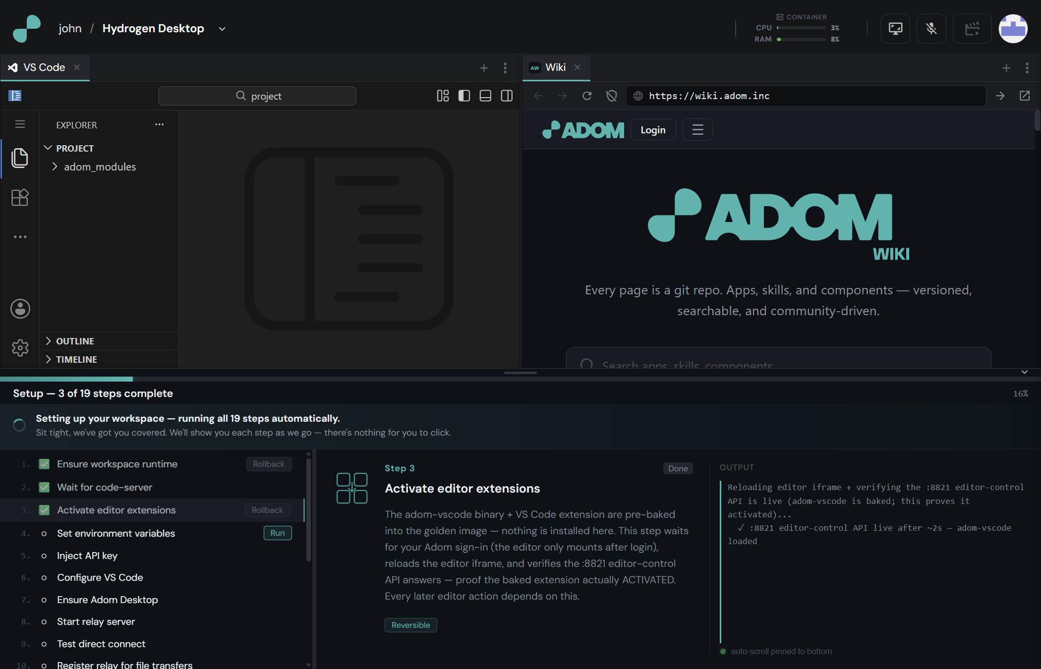The width and height of the screenshot is (1041, 669).
Task: Run the Set environment variables step
Action: point(278,533)
